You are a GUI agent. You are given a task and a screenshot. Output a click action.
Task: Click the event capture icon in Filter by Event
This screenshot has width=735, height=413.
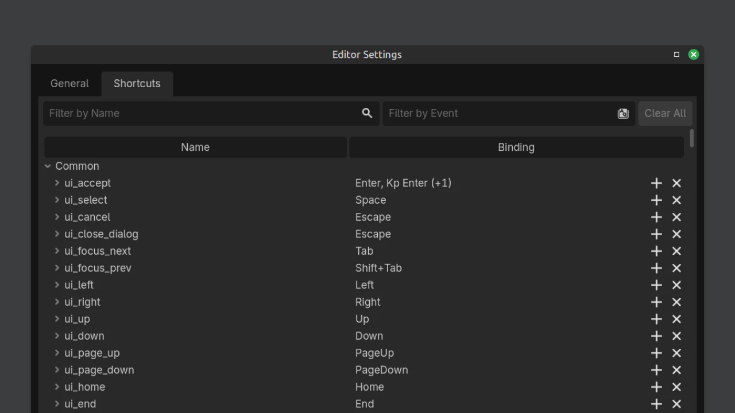click(623, 114)
